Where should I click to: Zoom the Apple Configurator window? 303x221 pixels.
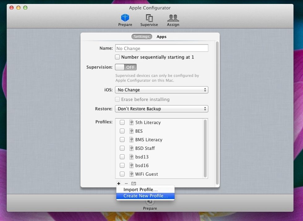[x=25, y=8]
